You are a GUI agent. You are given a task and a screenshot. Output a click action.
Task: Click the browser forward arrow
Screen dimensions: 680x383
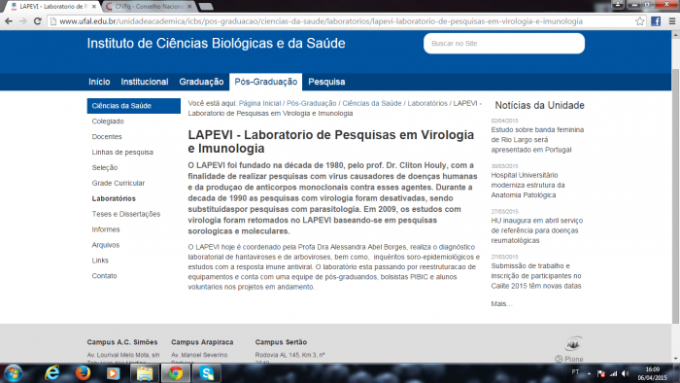[23, 21]
